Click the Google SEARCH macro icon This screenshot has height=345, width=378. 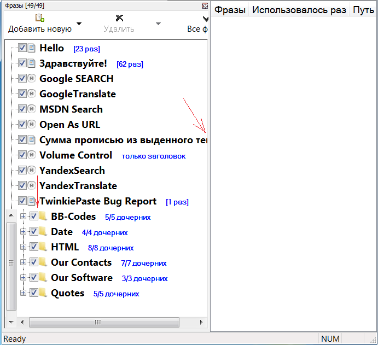tap(31, 79)
